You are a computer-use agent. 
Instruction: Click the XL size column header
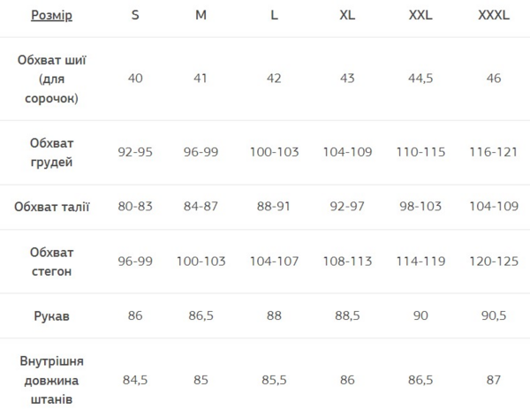pyautogui.click(x=348, y=16)
